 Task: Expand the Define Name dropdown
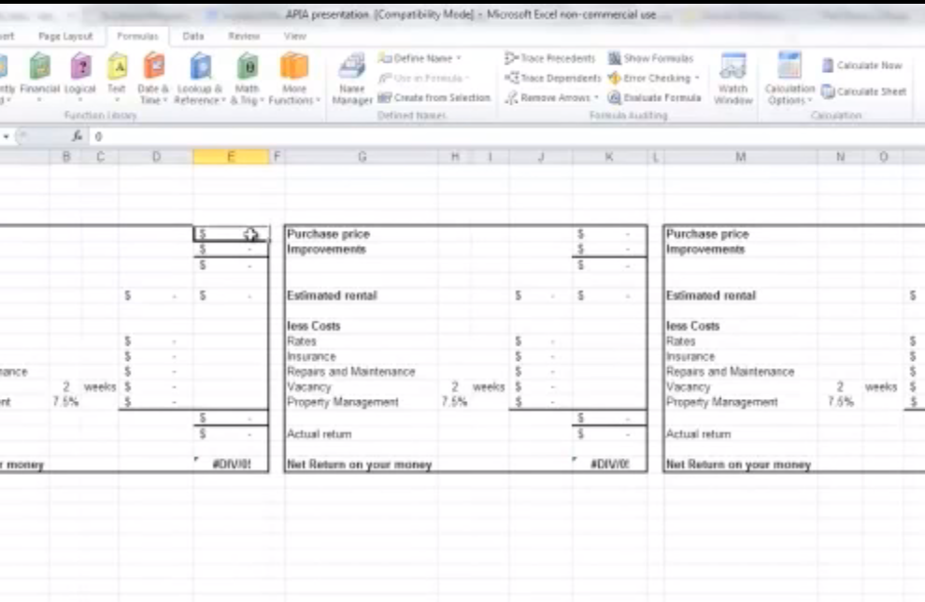420,58
